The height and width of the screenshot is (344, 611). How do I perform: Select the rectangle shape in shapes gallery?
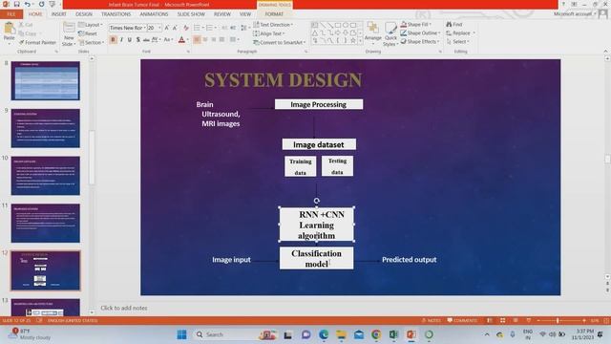pos(337,25)
